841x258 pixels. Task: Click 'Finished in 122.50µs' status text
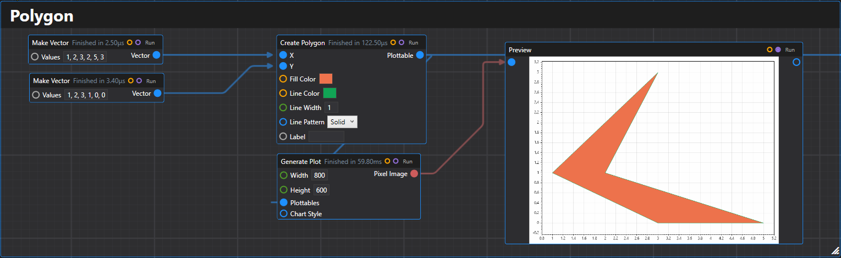[358, 42]
